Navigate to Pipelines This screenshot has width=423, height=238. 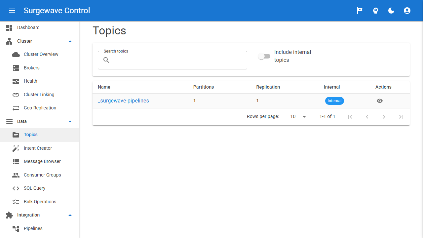(x=40, y=228)
